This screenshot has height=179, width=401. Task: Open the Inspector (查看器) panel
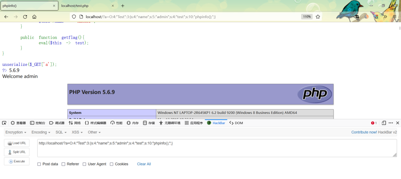tap(18, 123)
